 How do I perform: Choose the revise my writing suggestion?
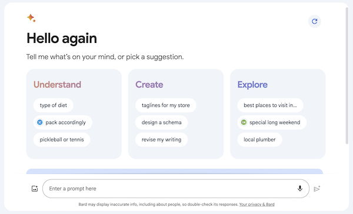[161, 139]
